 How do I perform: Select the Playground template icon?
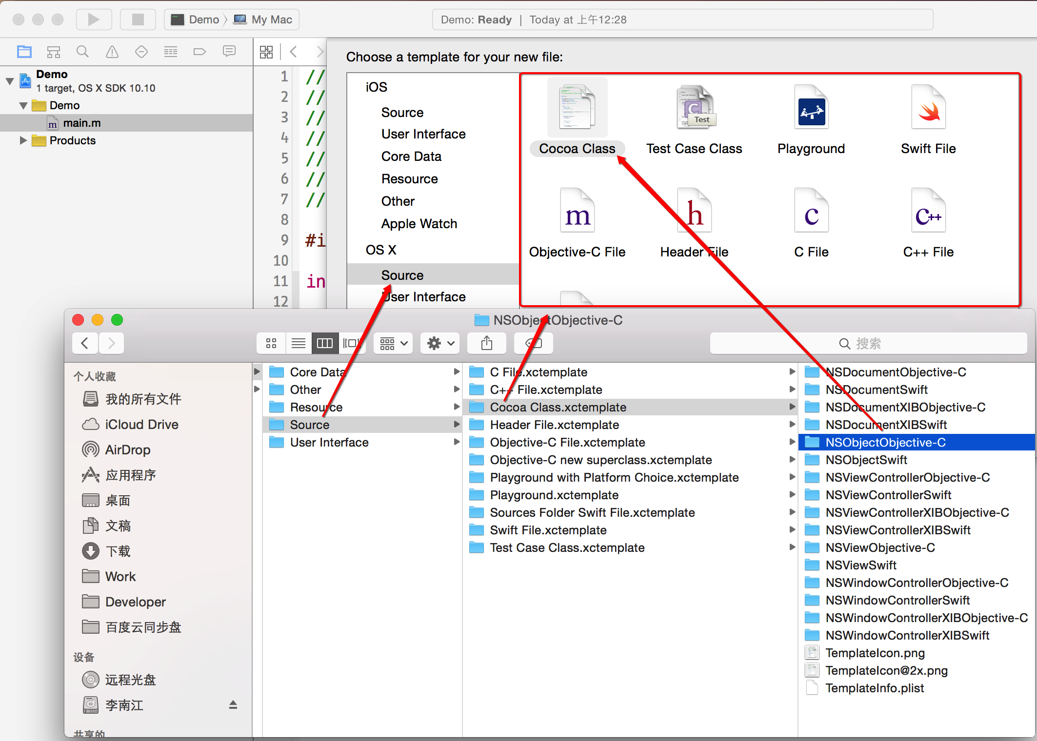(x=812, y=107)
